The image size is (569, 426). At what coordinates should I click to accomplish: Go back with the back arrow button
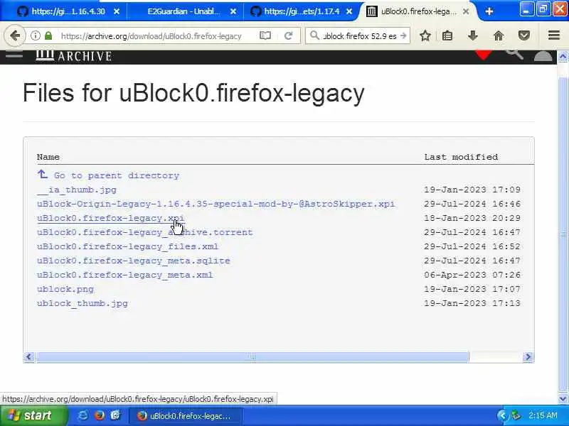pyautogui.click(x=15, y=35)
